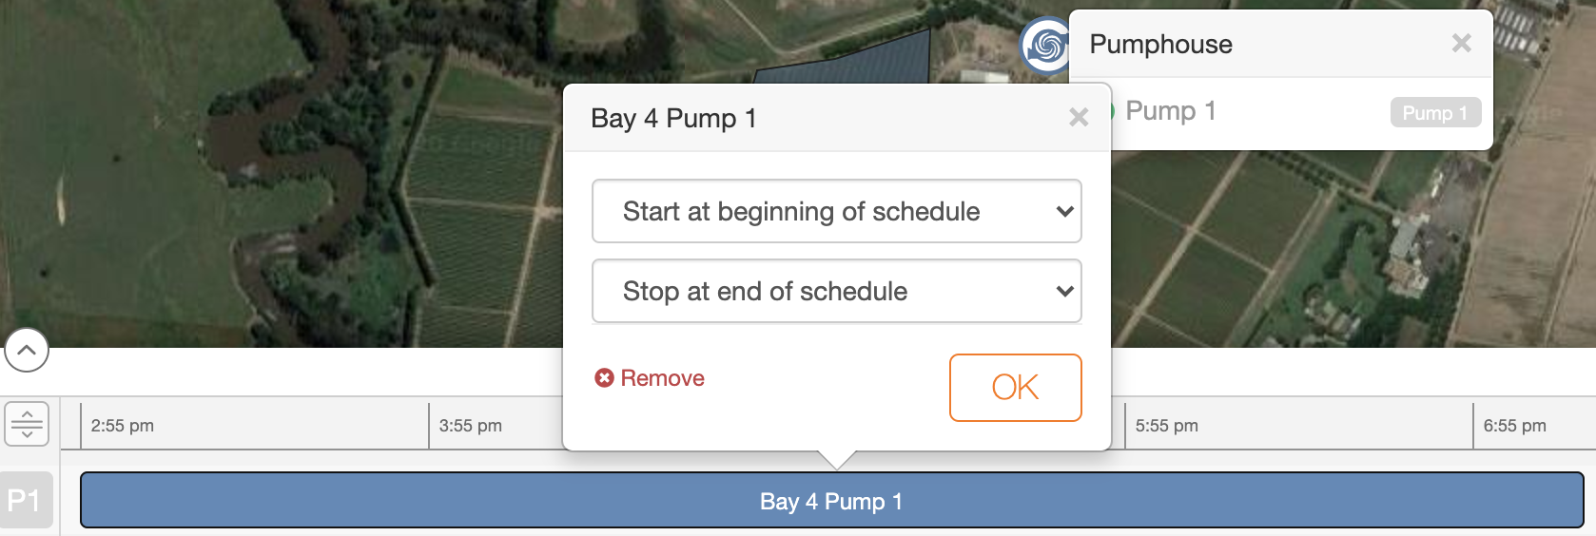Click the Pumphouse spiral map marker
The height and width of the screenshot is (536, 1596).
tap(1045, 46)
